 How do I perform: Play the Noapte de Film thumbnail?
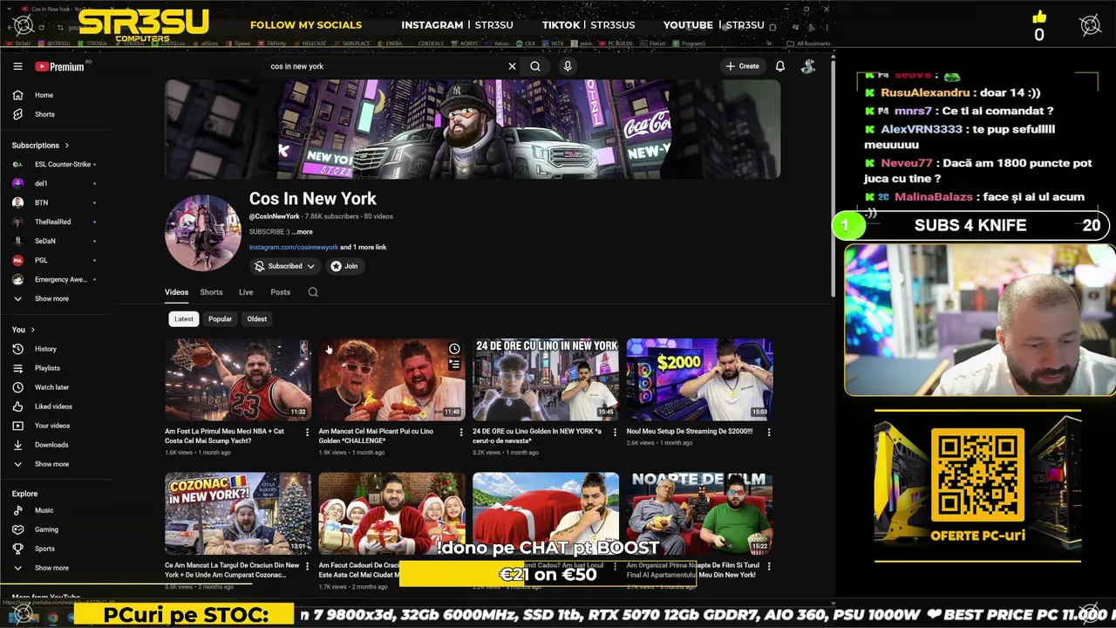[699, 513]
